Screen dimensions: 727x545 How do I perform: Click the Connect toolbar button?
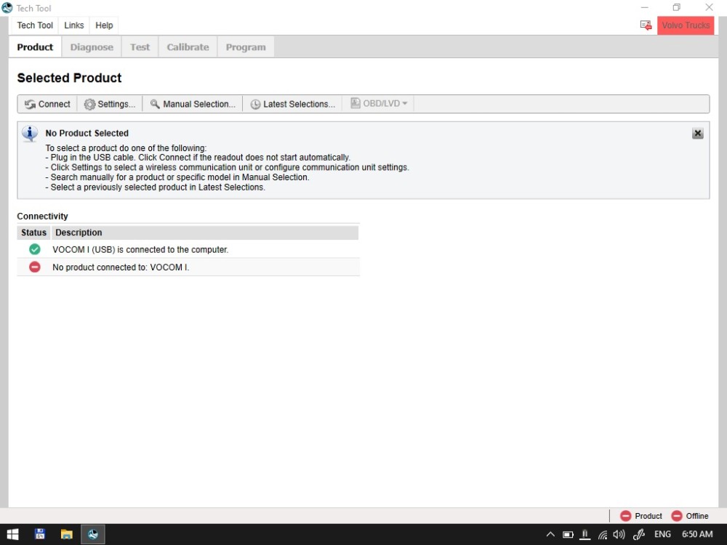tap(47, 104)
